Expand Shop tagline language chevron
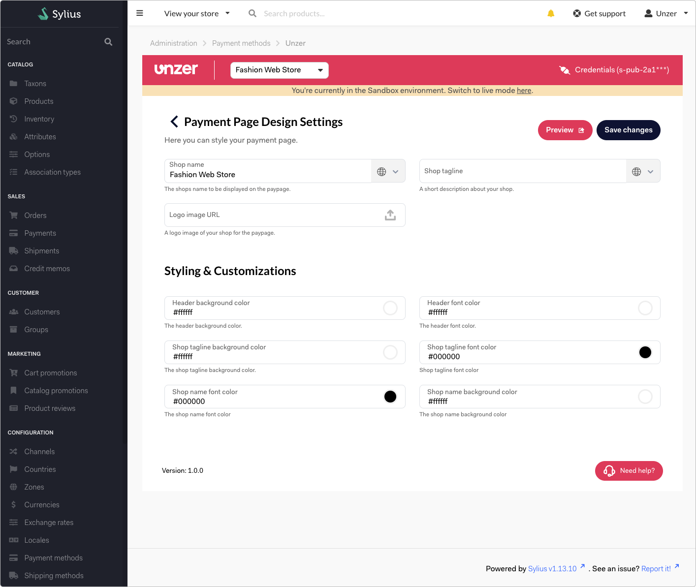Image resolution: width=696 pixels, height=587 pixels. pyautogui.click(x=650, y=172)
